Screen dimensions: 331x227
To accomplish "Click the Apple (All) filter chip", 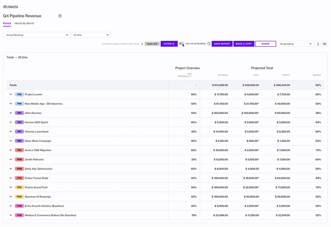I will coord(152,44).
